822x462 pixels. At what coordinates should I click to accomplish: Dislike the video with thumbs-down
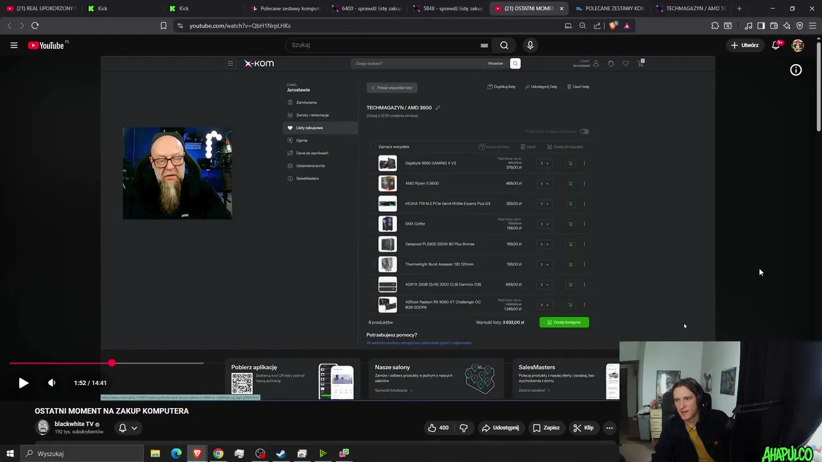464,428
